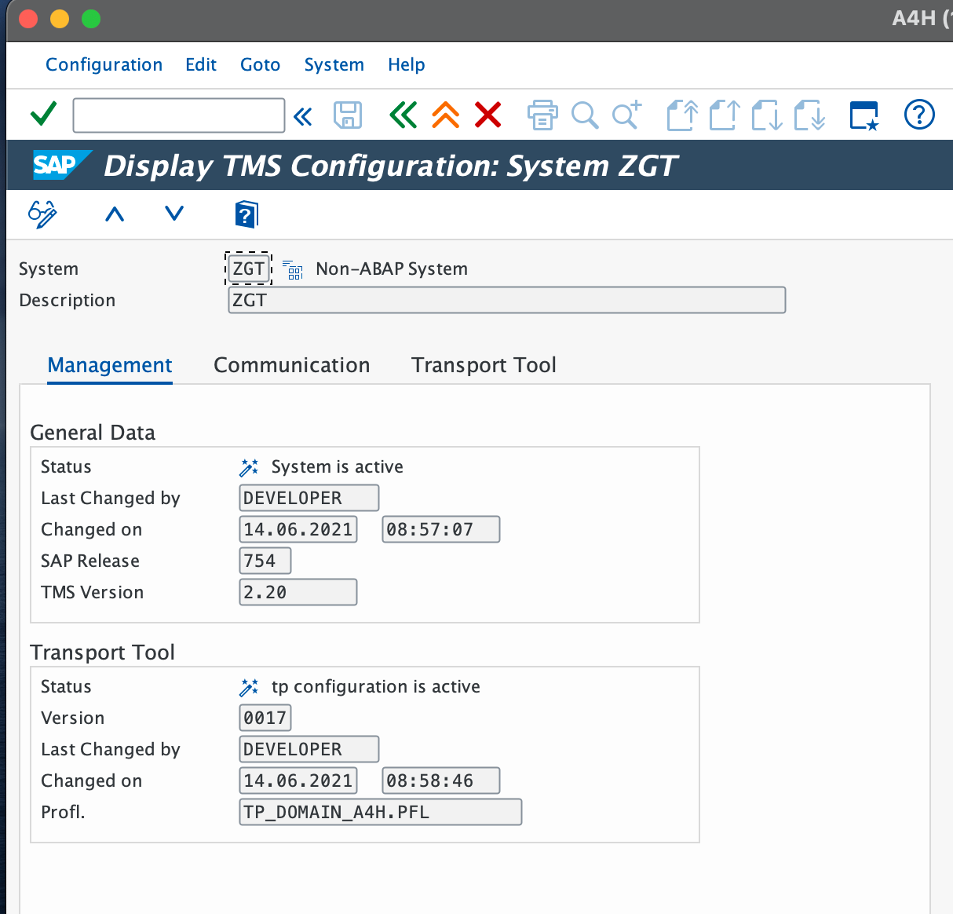Viewport: 953px width, 914px height.
Task: Click the SAP Release field 754
Action: click(265, 561)
